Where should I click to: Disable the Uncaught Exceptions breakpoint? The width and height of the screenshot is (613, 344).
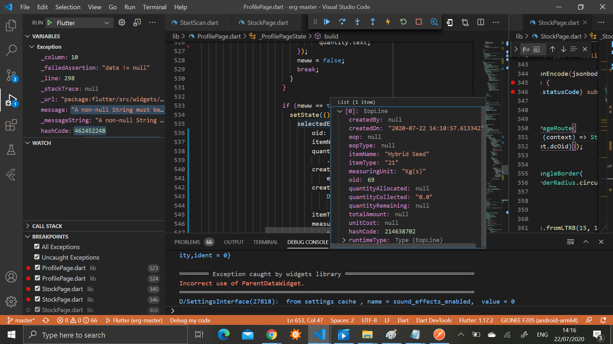37,257
